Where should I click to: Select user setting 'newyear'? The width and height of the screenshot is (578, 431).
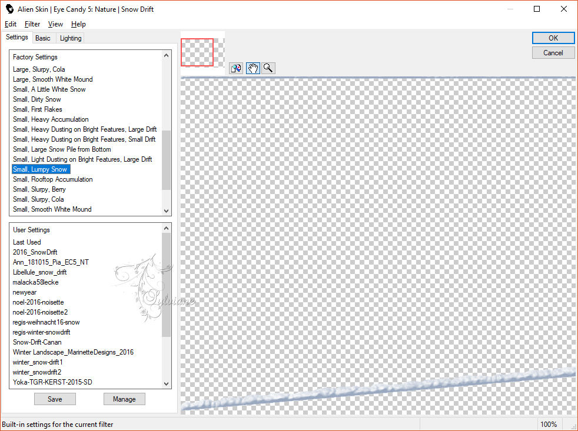(x=24, y=292)
